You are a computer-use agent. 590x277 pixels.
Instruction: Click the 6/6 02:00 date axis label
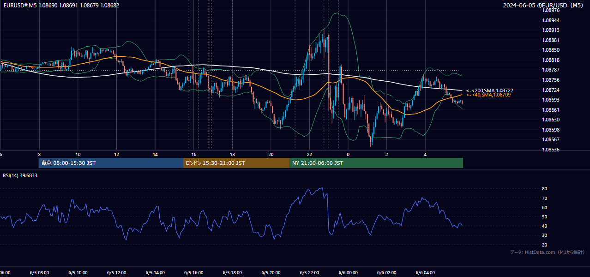(x=386, y=273)
